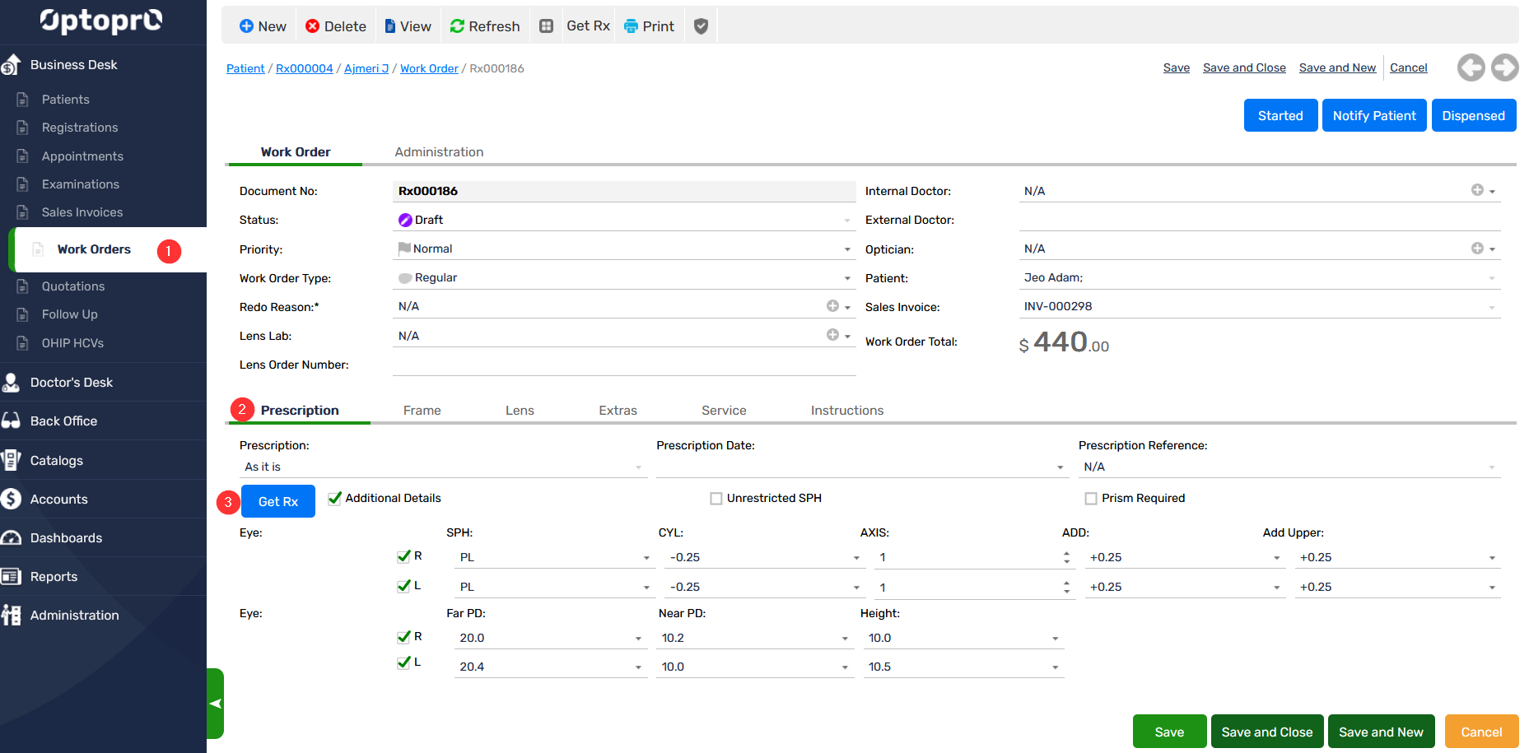Uncheck the Additional Details checkbox

click(335, 498)
